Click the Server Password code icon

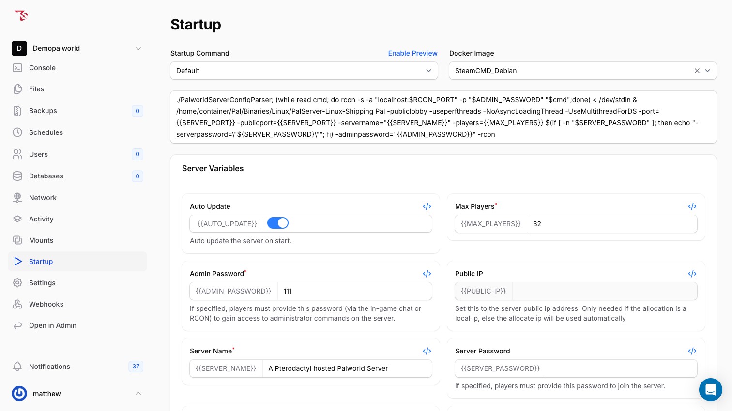[x=692, y=351]
